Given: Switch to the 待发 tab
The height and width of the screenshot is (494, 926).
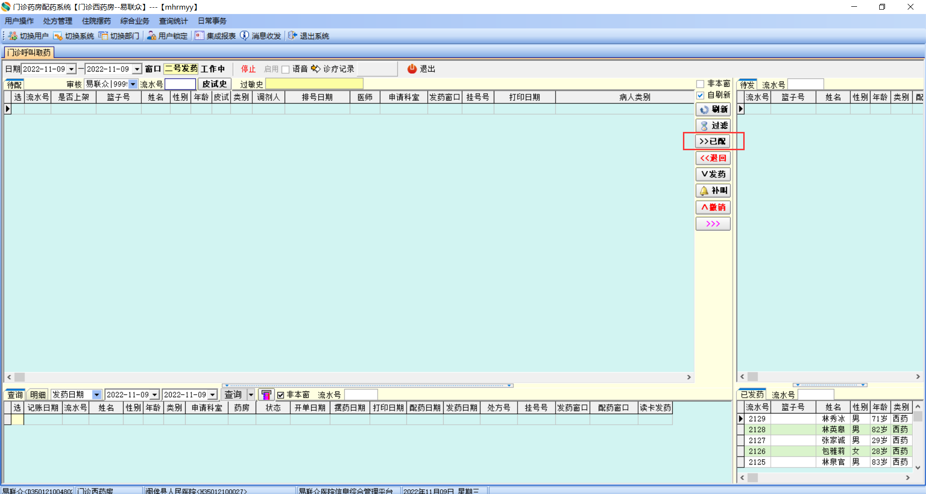Looking at the screenshot, I should tap(747, 85).
